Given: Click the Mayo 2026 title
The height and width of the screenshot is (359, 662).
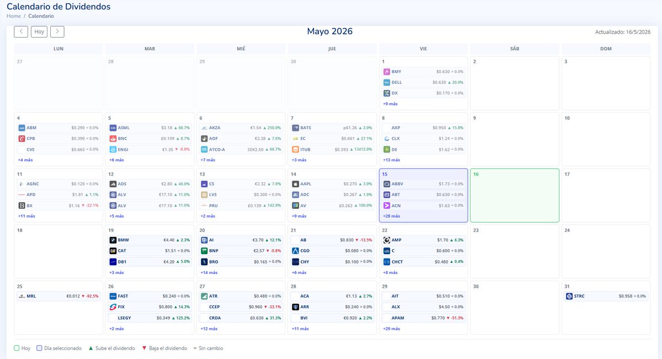Looking at the screenshot, I should coord(330,31).
